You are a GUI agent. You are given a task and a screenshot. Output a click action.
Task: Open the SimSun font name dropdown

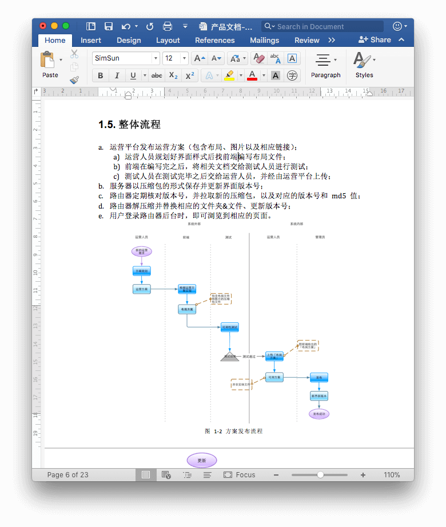pos(156,58)
